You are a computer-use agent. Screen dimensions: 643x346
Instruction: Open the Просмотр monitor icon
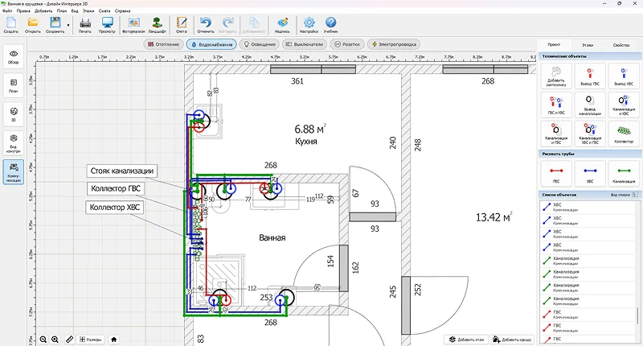(107, 25)
